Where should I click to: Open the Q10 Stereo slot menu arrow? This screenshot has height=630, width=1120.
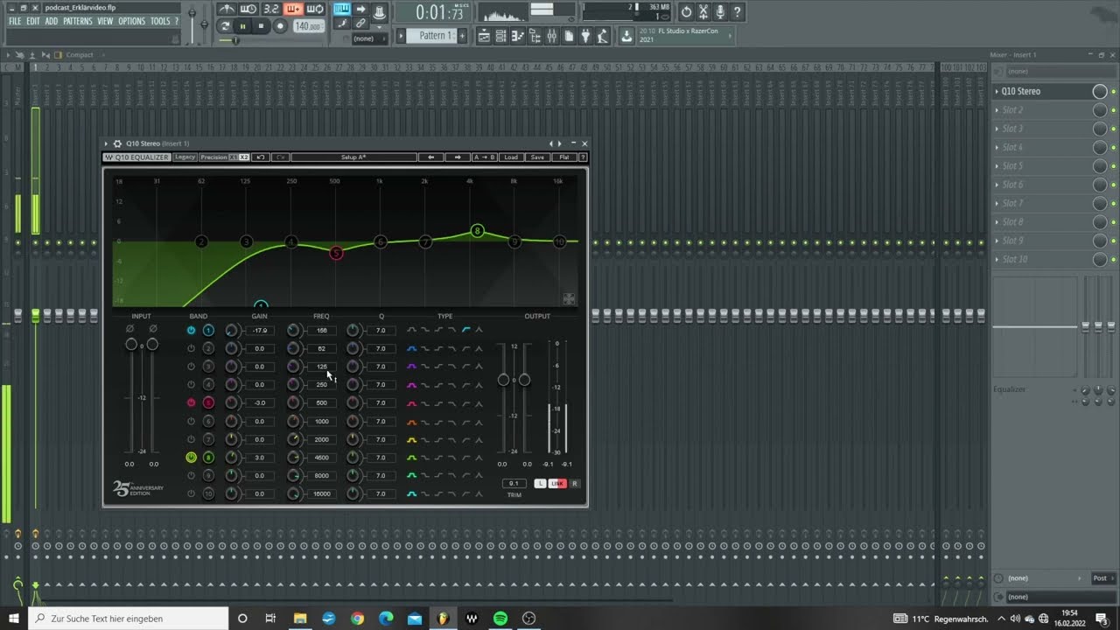[997, 91]
